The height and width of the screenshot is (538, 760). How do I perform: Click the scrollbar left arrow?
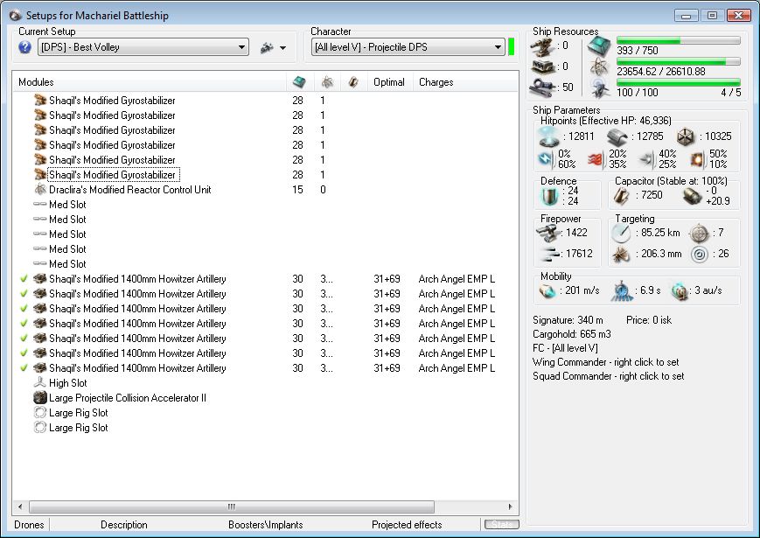point(20,507)
